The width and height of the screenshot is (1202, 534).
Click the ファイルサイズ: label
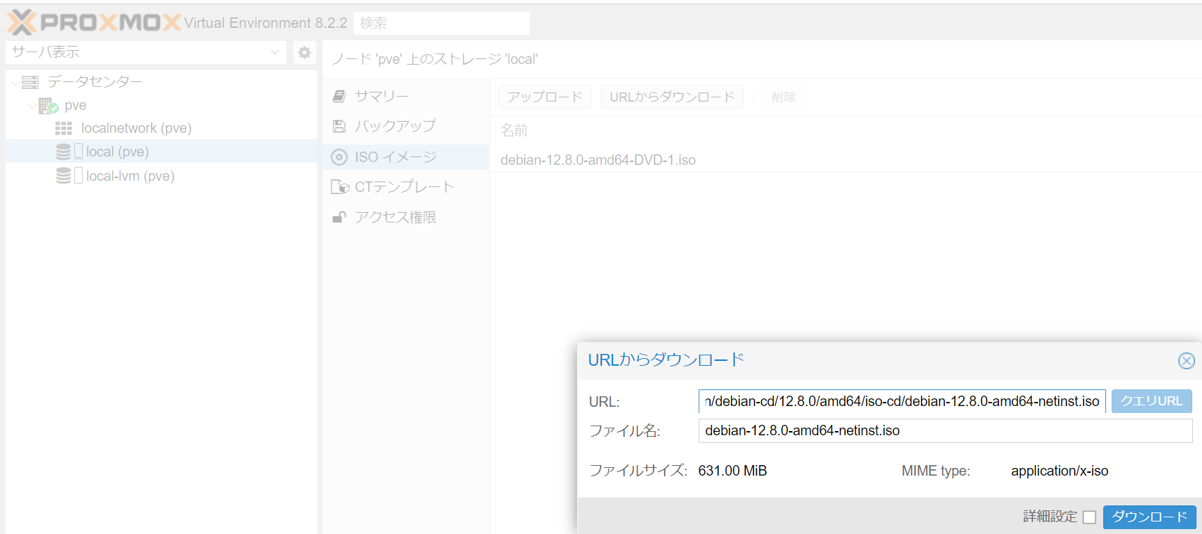pos(638,471)
